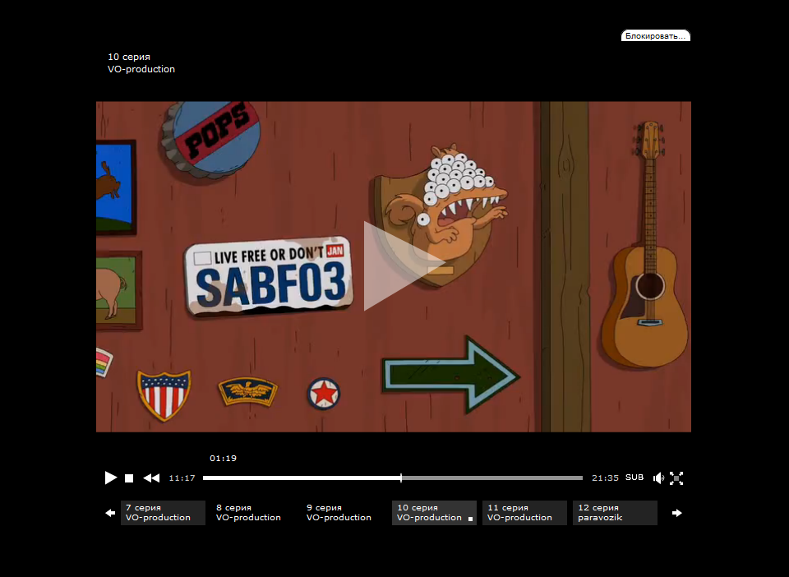
Task: Start playback with the small play icon
Action: pyautogui.click(x=111, y=478)
